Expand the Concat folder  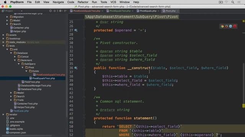tap(15, 57)
